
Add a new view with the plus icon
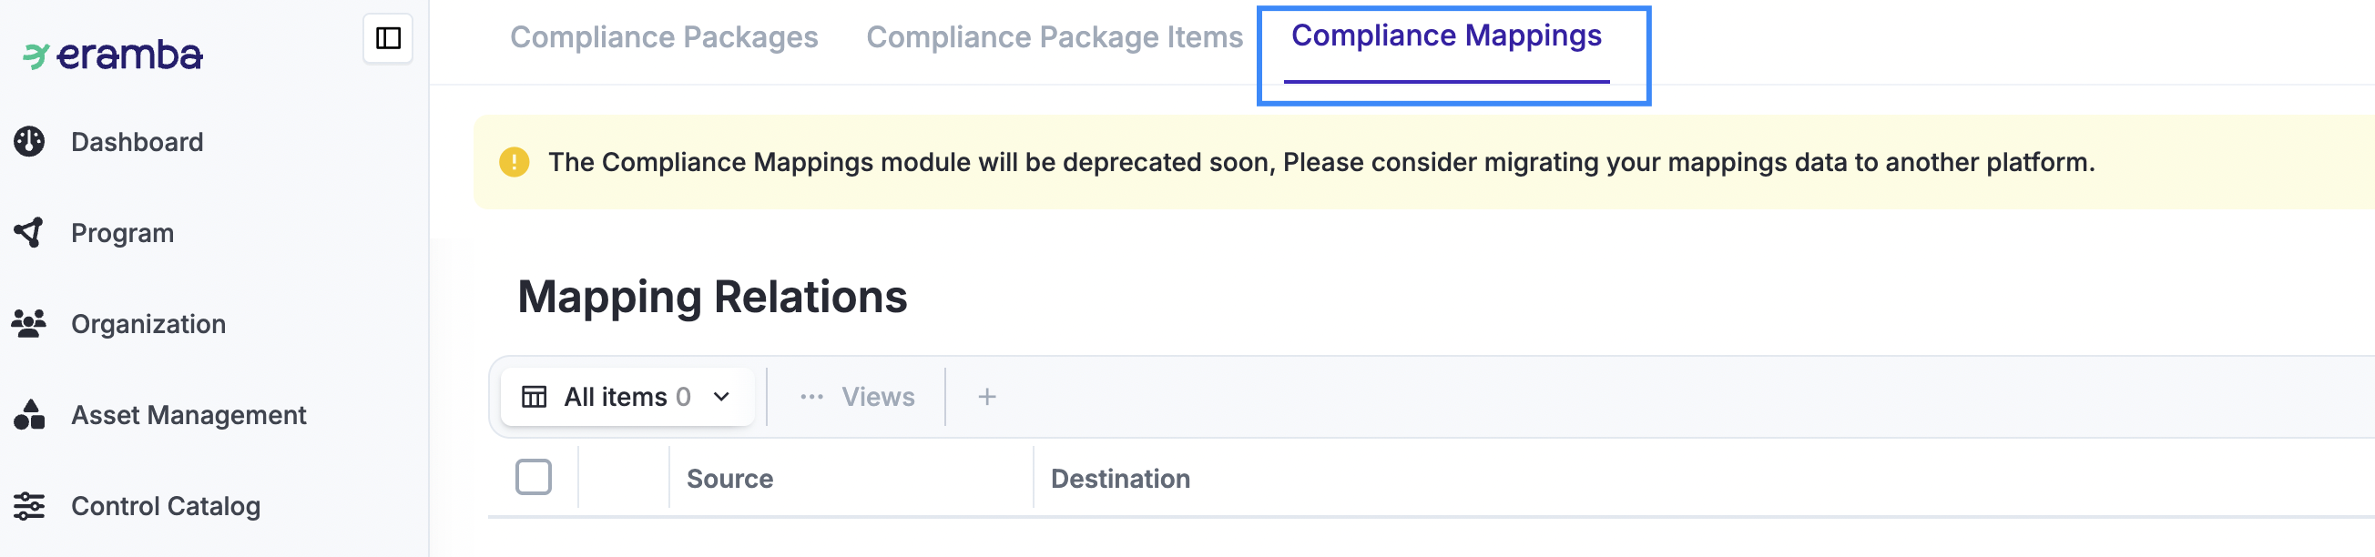[986, 397]
